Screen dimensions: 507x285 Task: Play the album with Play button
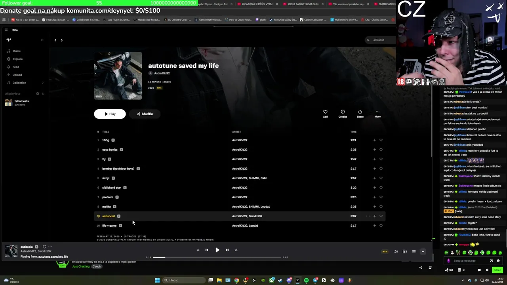click(x=110, y=114)
